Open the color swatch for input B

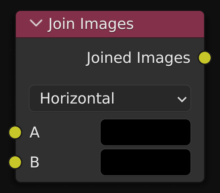tap(145, 162)
